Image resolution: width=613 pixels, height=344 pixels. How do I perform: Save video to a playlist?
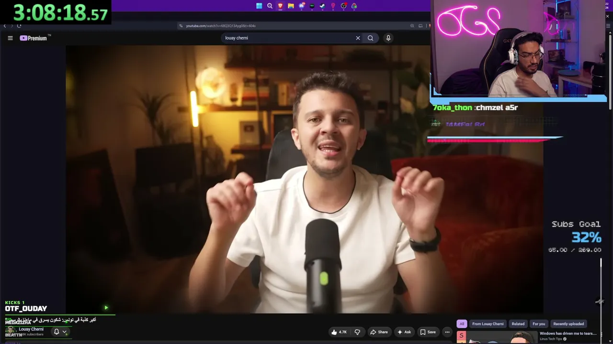[x=428, y=332]
